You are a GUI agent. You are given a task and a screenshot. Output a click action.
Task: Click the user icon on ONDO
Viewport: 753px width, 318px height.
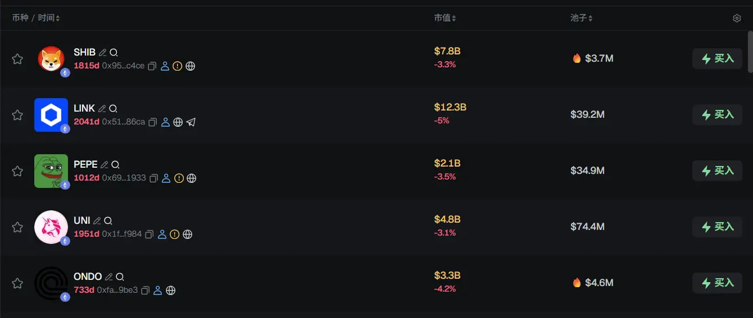pos(158,291)
